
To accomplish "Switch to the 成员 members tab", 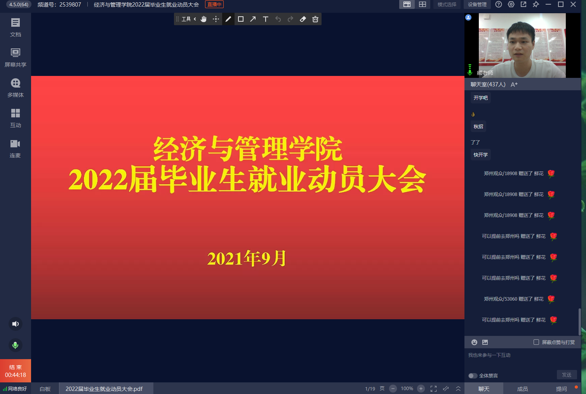I will [522, 389].
